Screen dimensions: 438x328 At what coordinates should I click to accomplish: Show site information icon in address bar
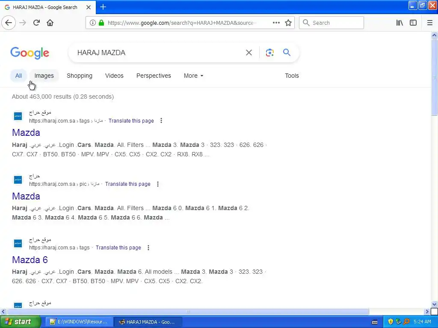coord(92,23)
